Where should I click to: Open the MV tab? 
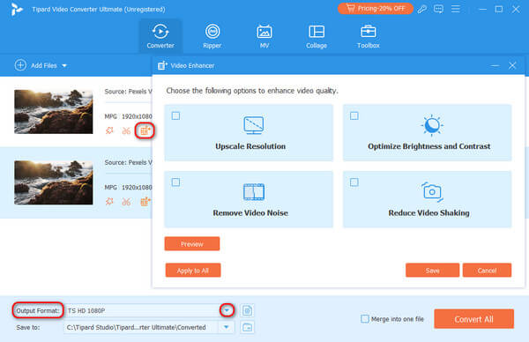264,36
